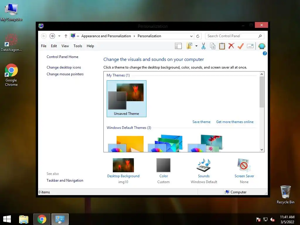Screen dimensions: 300x225
Task: Open Google Chrome from the taskbar
Action: coord(42,219)
